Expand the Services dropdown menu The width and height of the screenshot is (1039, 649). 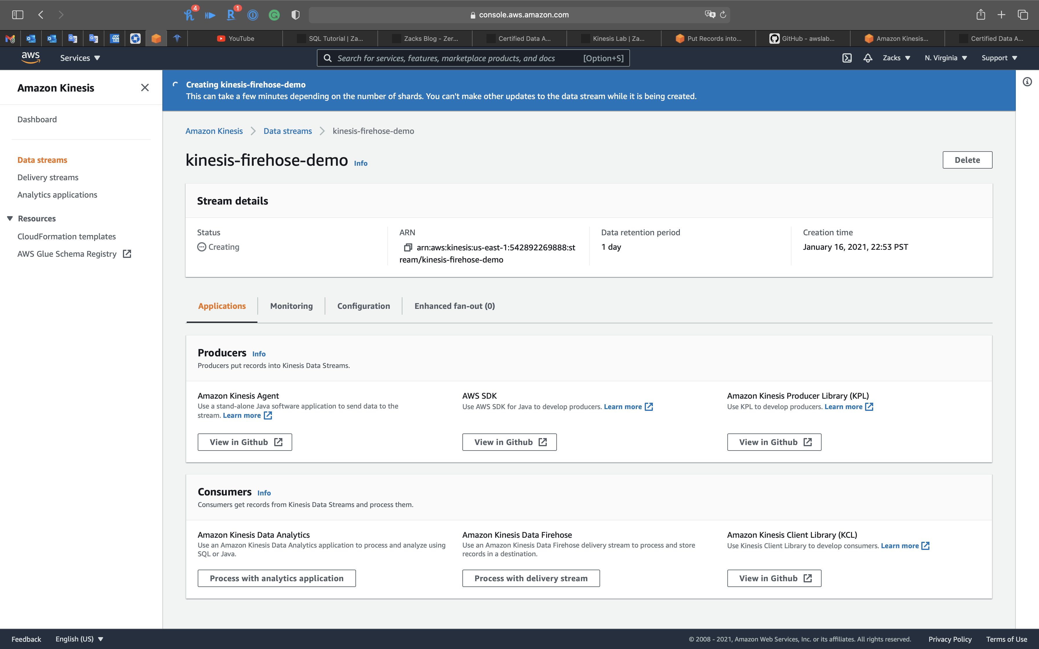tap(80, 58)
